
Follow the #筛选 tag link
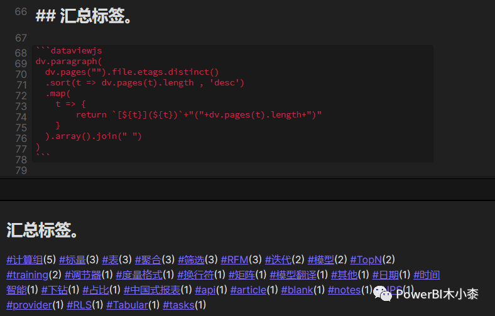(191, 260)
